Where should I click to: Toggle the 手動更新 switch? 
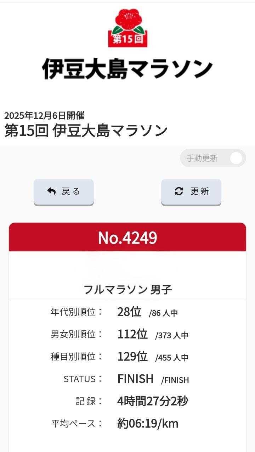coord(236,158)
